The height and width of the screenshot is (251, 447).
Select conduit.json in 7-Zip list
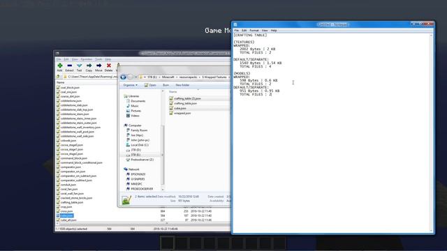coord(66,185)
